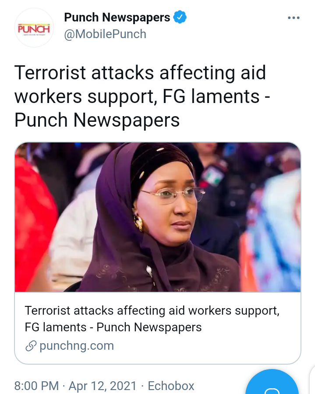Open the three-dot more options menu
The height and width of the screenshot is (394, 315).
[x=294, y=18]
